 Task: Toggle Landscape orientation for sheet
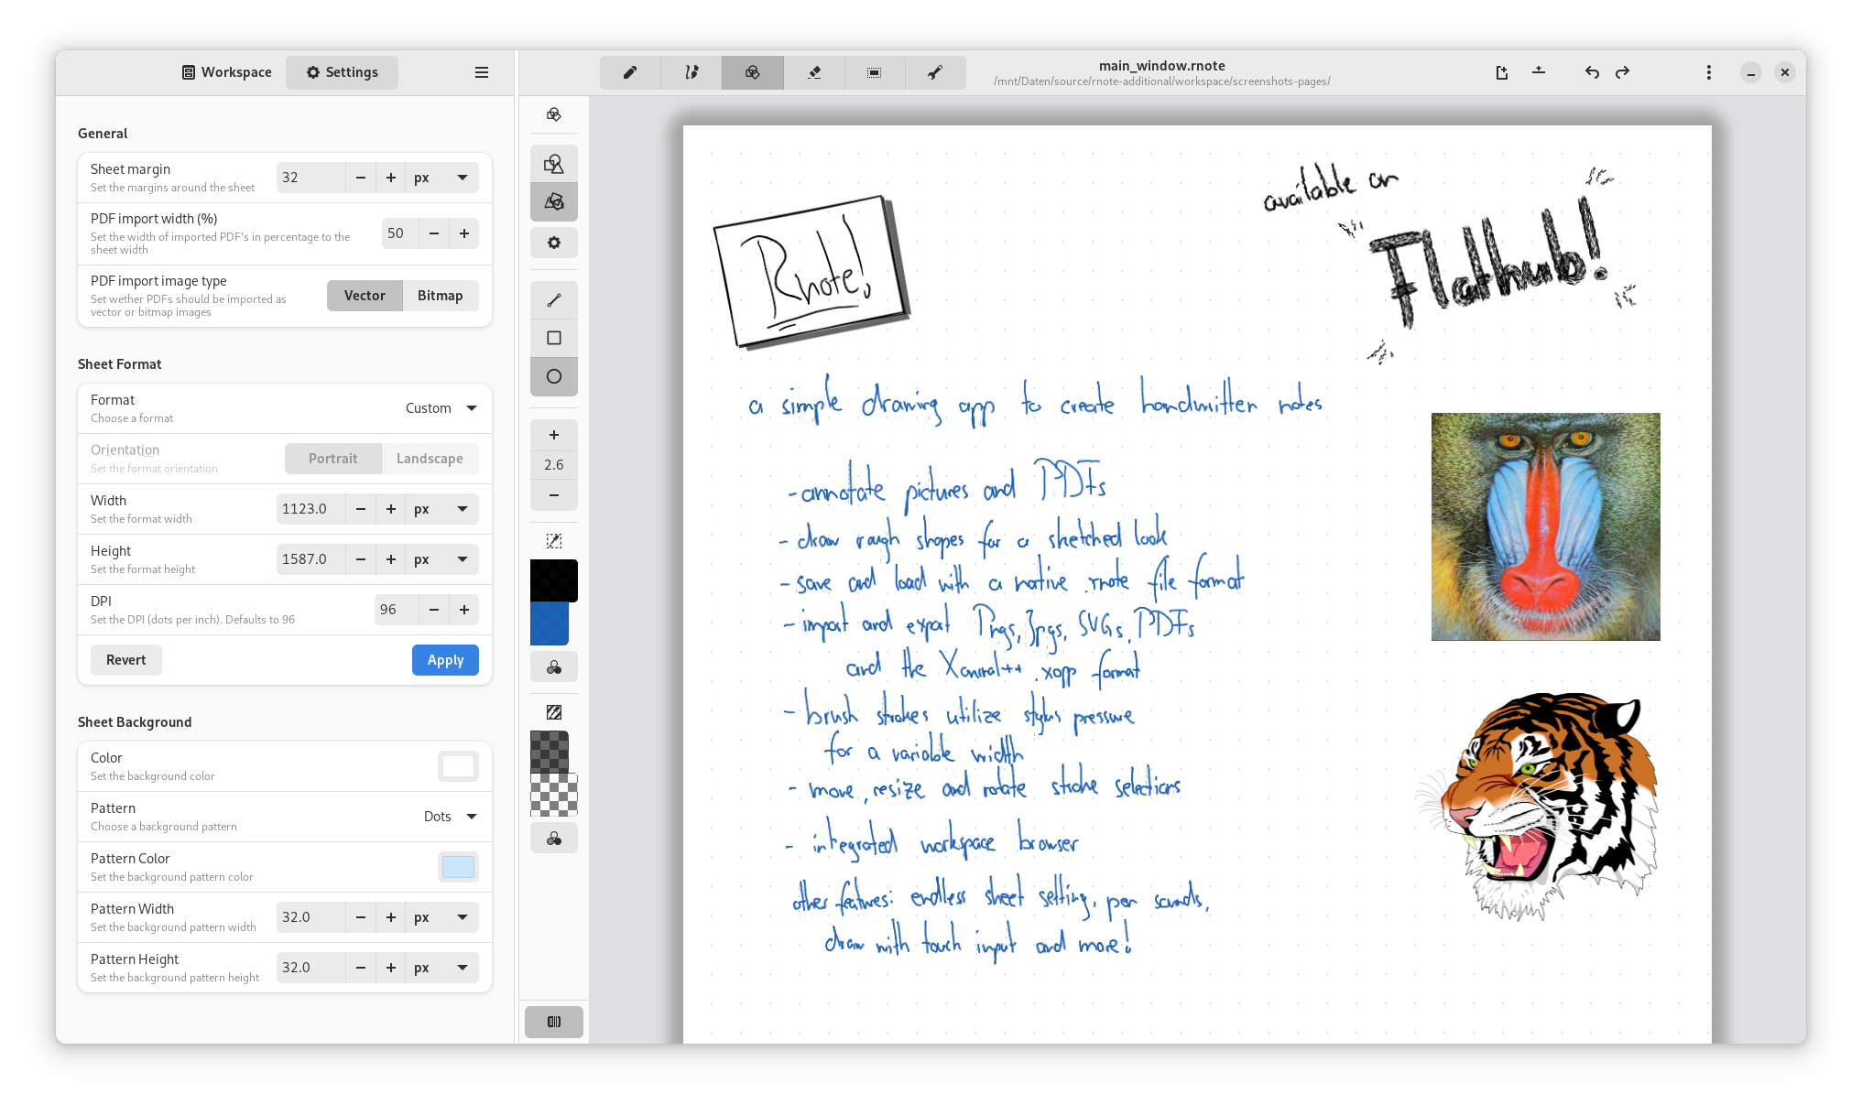(429, 457)
